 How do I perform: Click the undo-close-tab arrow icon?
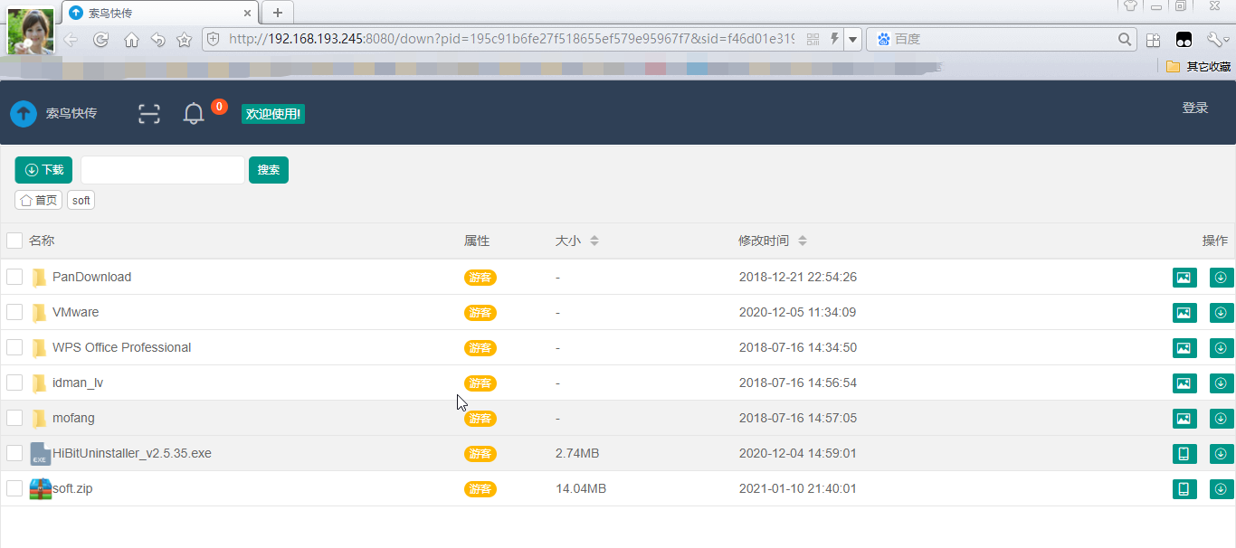pyautogui.click(x=157, y=40)
